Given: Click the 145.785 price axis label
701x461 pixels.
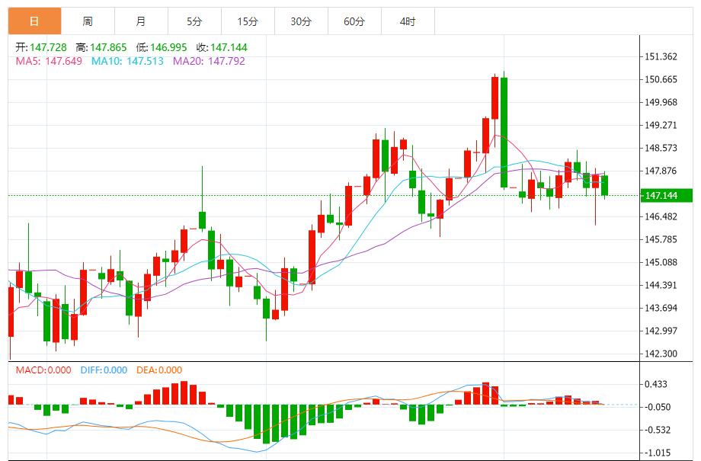Looking at the screenshot, I should click(x=661, y=240).
